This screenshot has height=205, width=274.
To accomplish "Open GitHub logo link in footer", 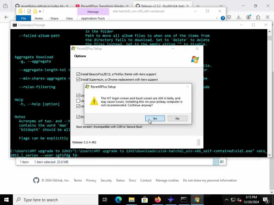I will point(36,180).
